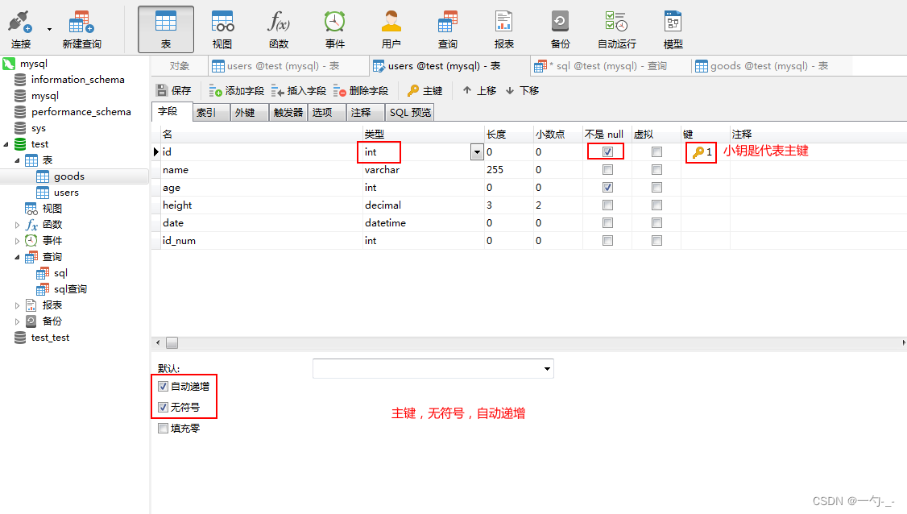The height and width of the screenshot is (514, 907).
Task: Toggle the 无符号 unsigned checkbox
Action: [x=164, y=407]
